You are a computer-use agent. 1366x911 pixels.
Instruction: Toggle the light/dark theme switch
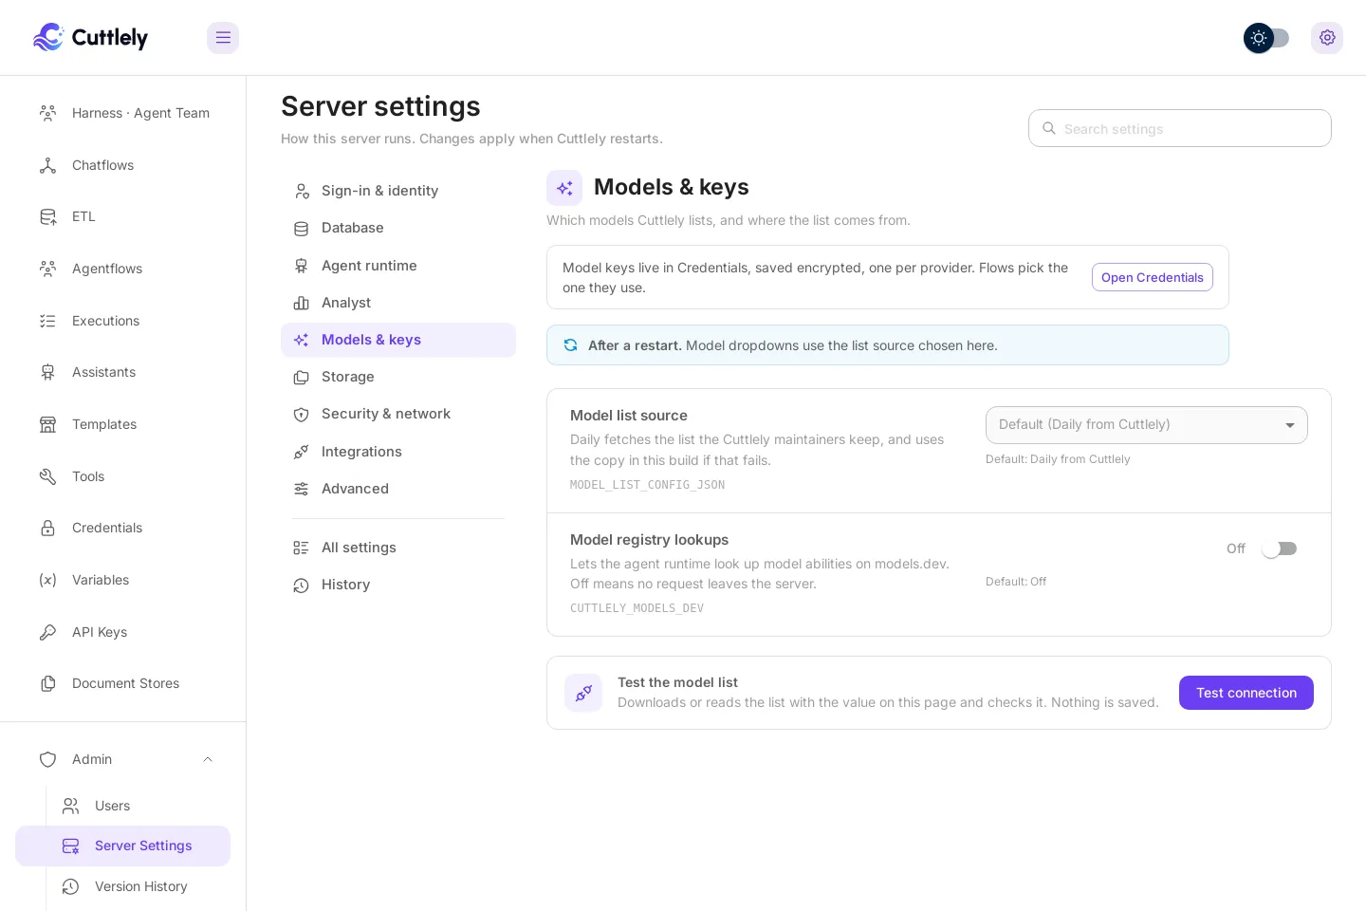point(1266,38)
